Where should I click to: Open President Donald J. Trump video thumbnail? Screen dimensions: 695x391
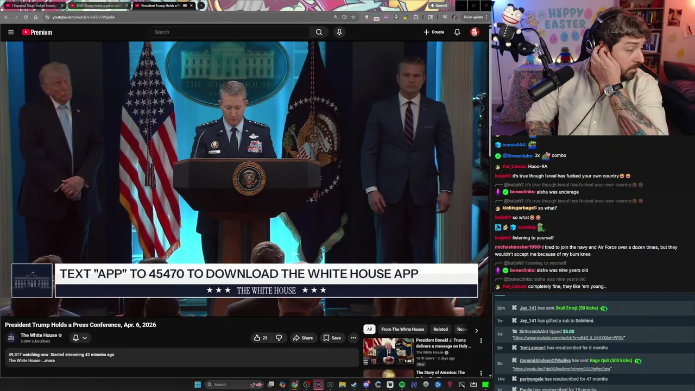click(388, 351)
